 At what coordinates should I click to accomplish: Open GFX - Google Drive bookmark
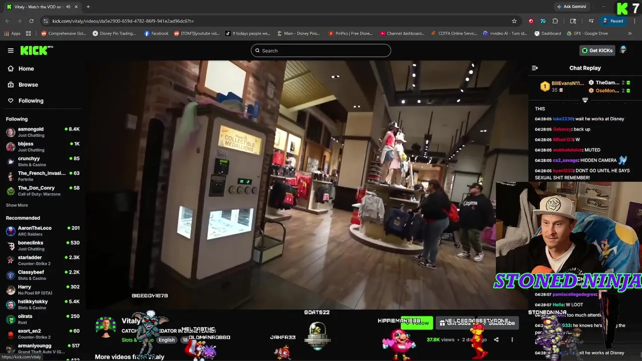point(587,34)
